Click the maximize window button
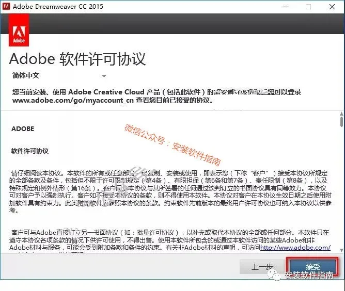 tap(308, 7)
